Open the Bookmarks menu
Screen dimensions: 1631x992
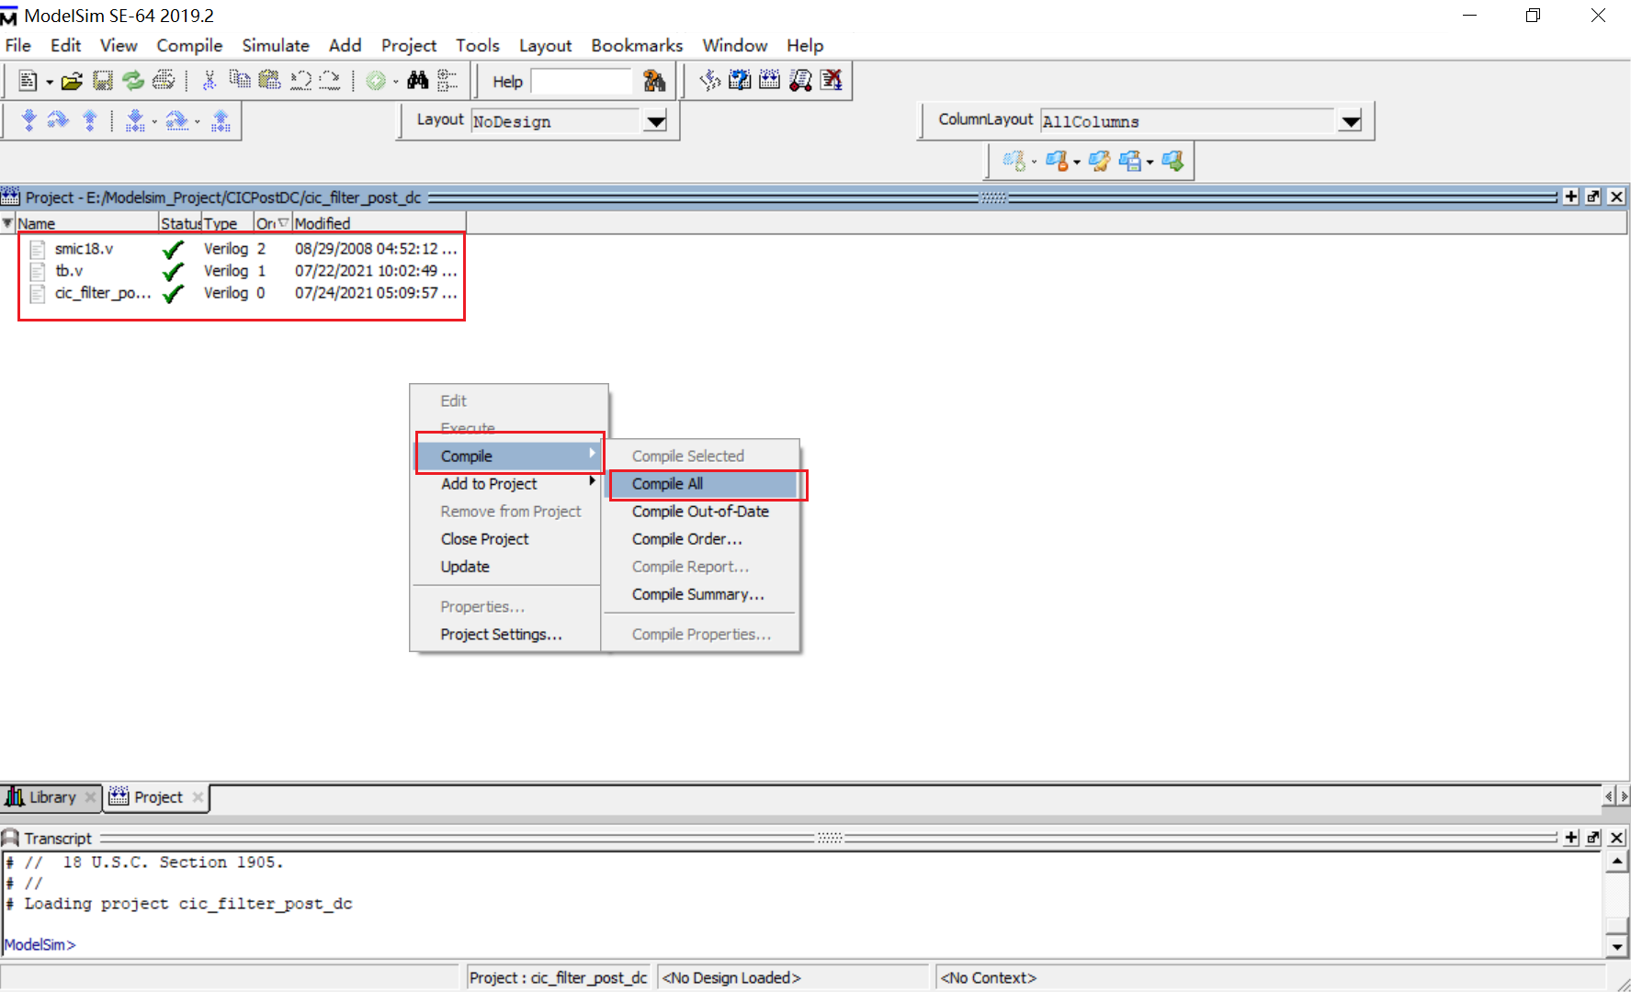(637, 45)
